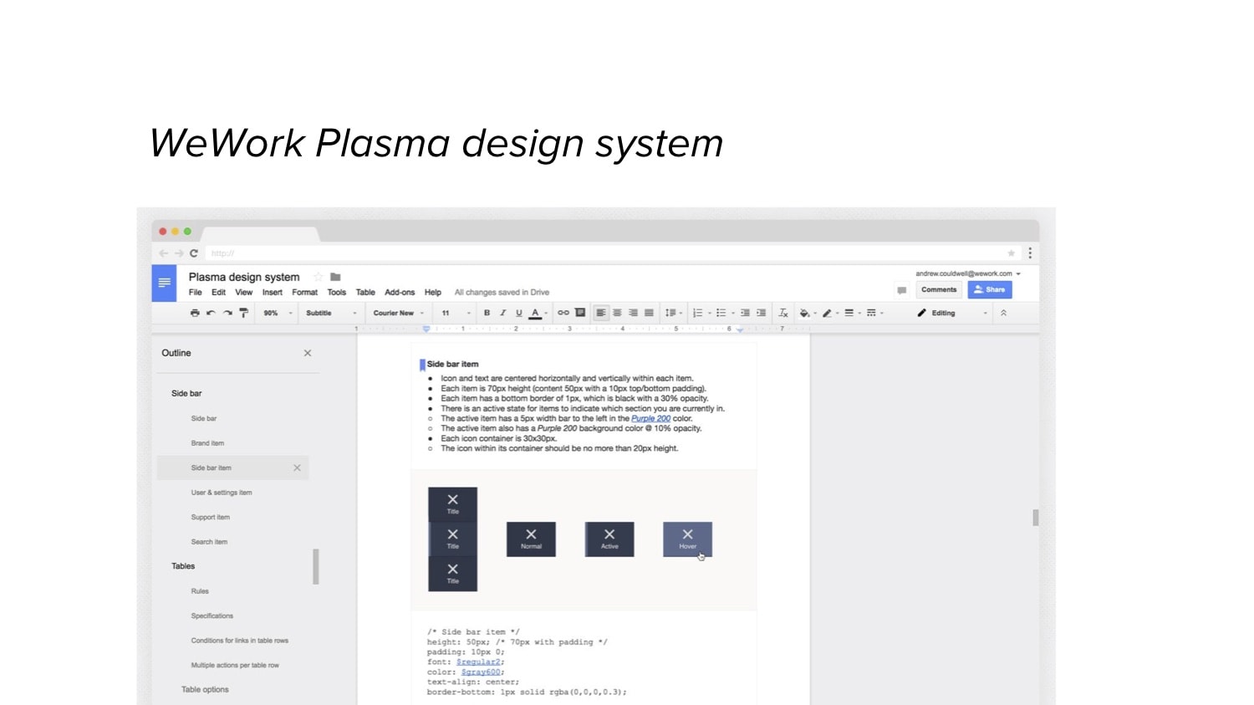This screenshot has height=705, width=1254.
Task: Click the Redo arrow icon
Action: click(227, 313)
